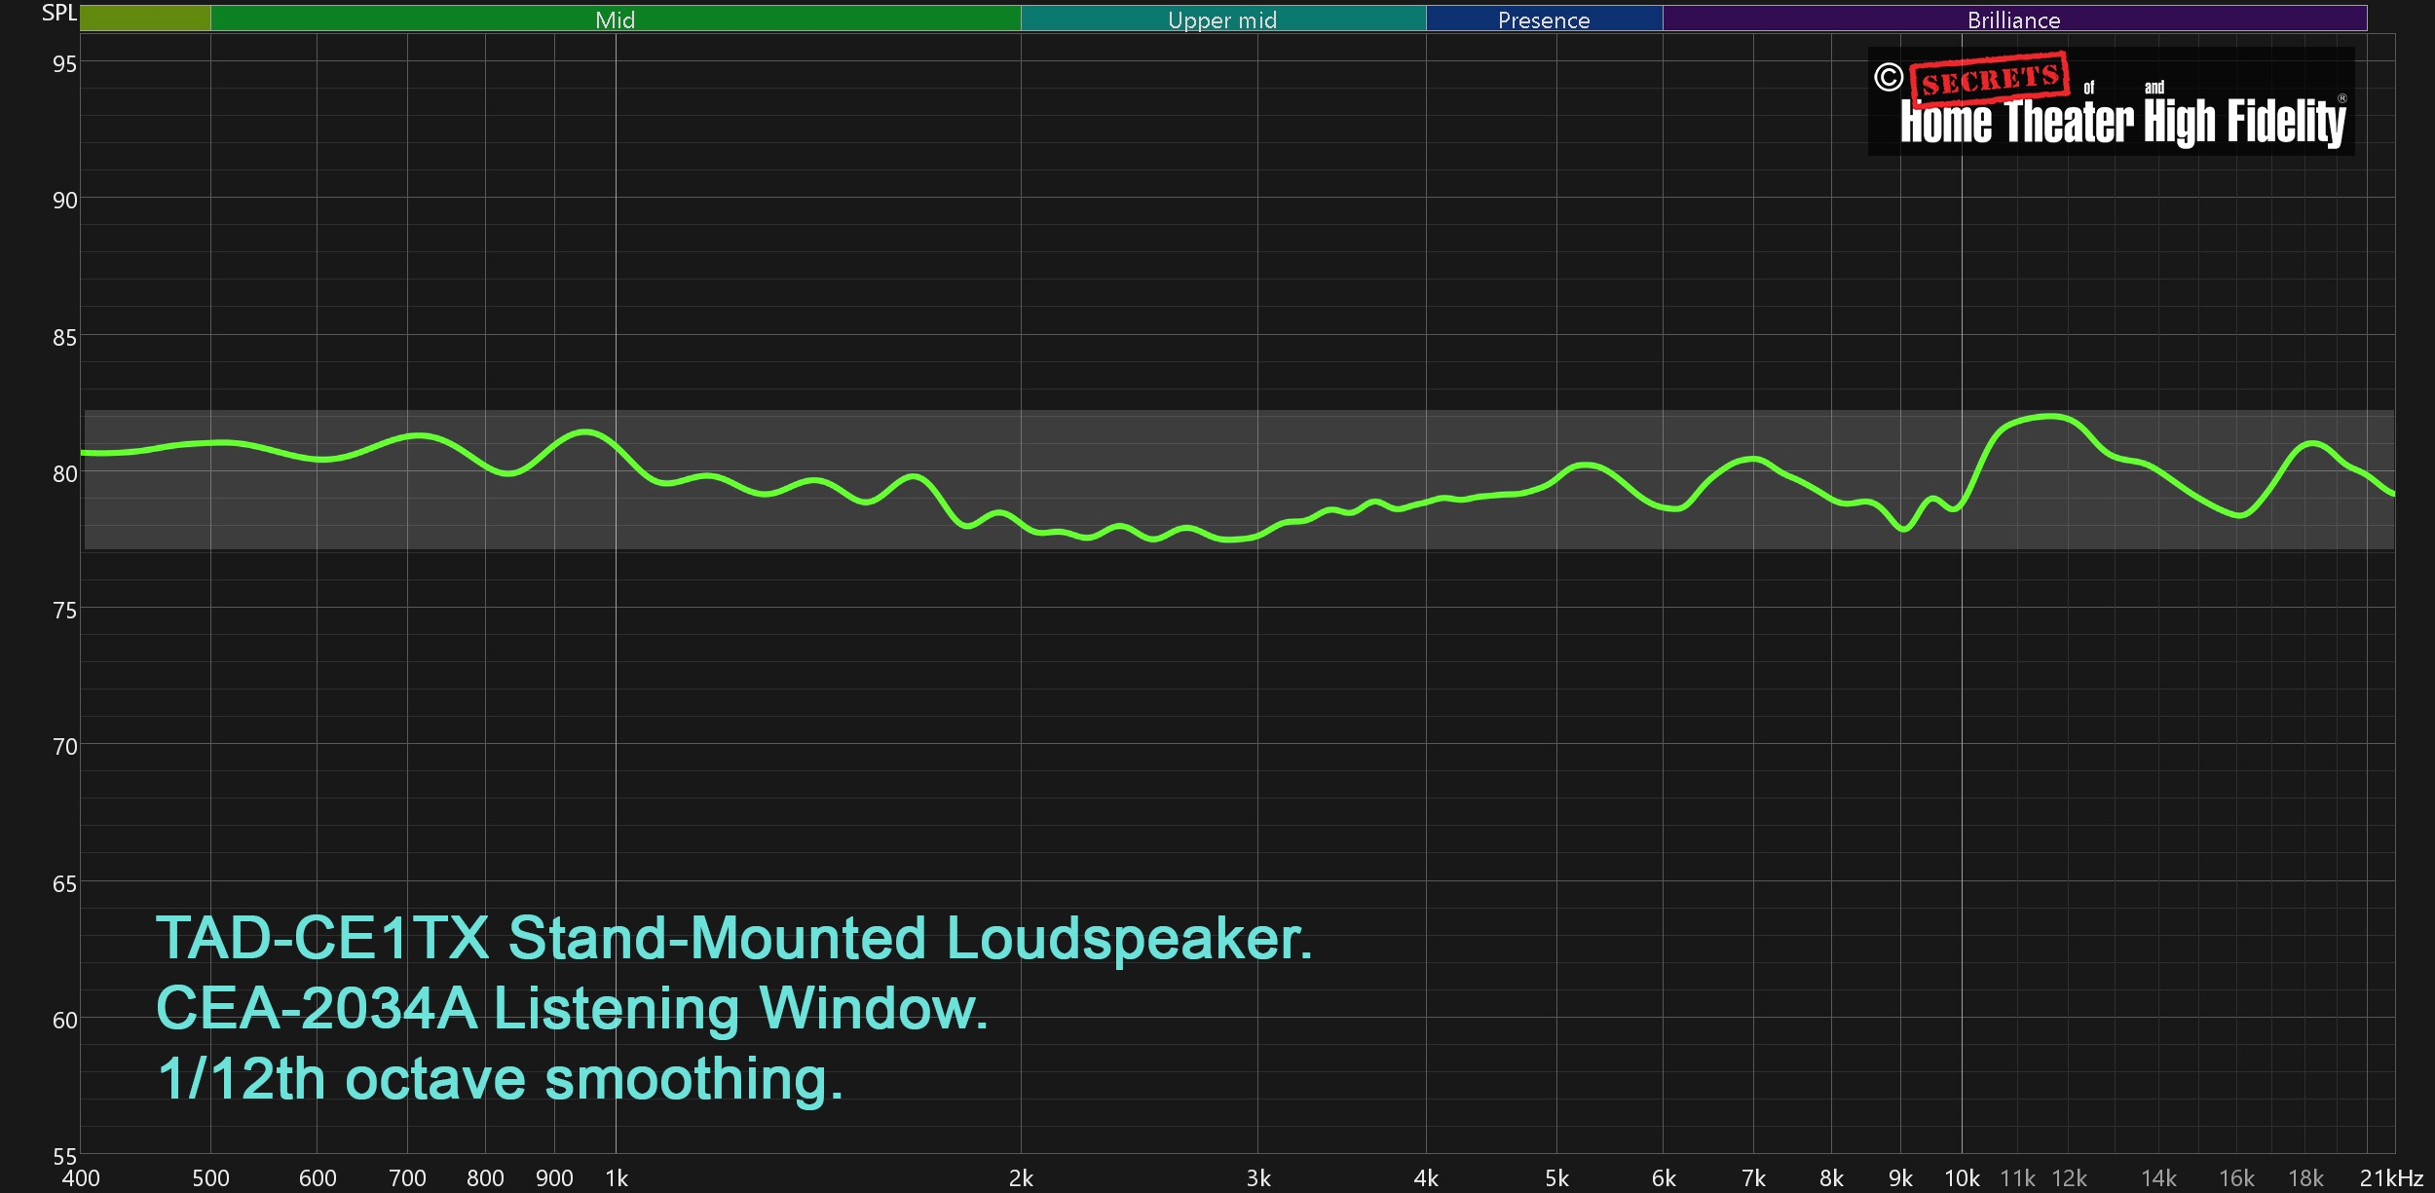The height and width of the screenshot is (1193, 2435).
Task: Click the 16k frequency label
Action: [x=2236, y=1178]
